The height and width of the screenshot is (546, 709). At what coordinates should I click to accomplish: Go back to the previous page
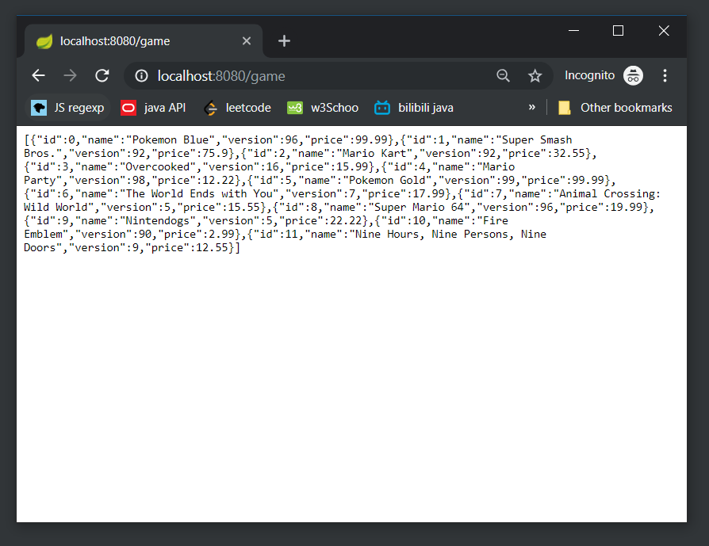[x=38, y=75]
